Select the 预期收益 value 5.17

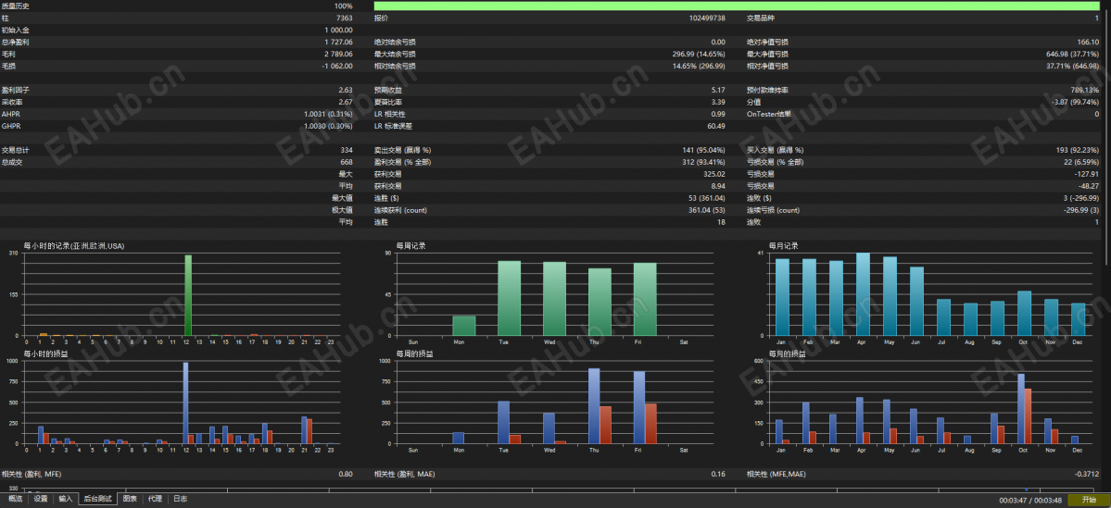[x=718, y=90]
